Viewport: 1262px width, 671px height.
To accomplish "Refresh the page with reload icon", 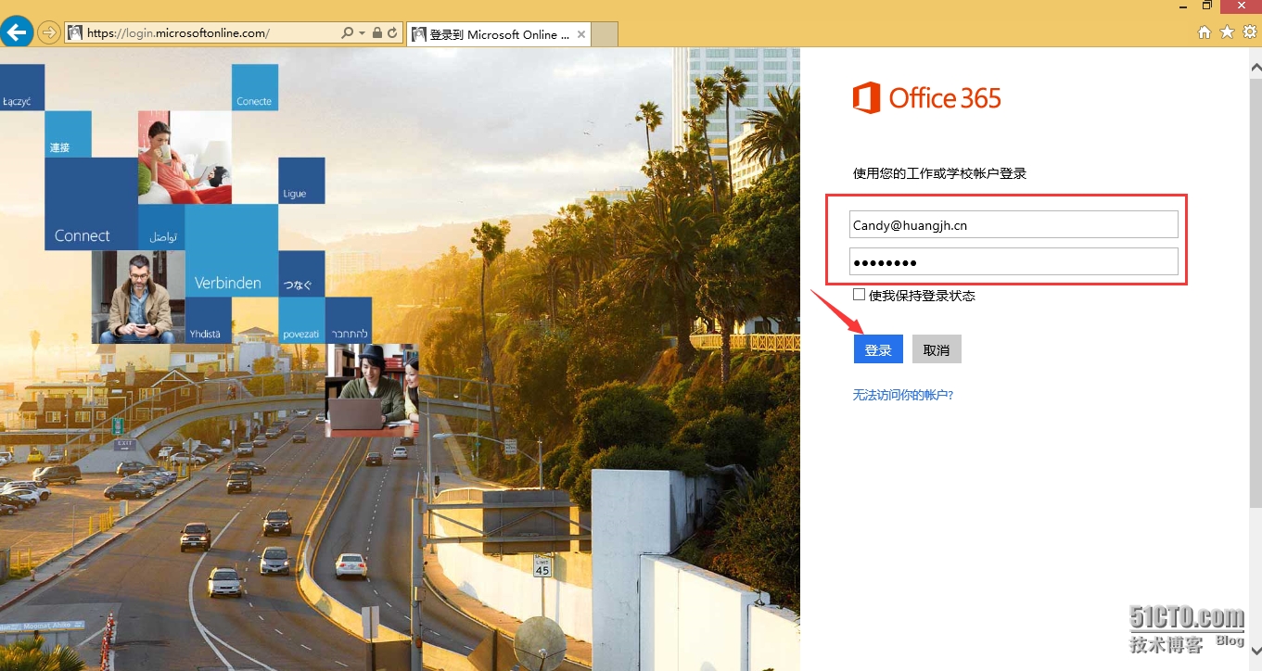I will 392,32.
